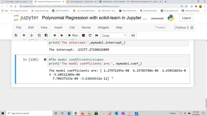Image resolution: width=207 pixels, height=116 pixels.
Task: Open Task View on taskbar
Action: point(62,113)
